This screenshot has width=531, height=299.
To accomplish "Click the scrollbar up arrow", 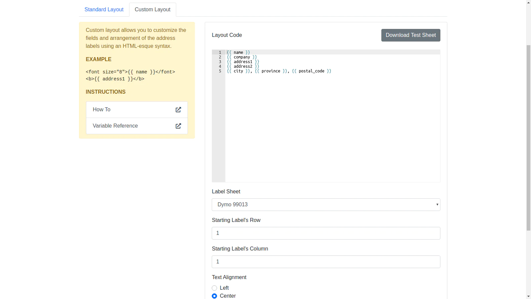I will (528, 2).
